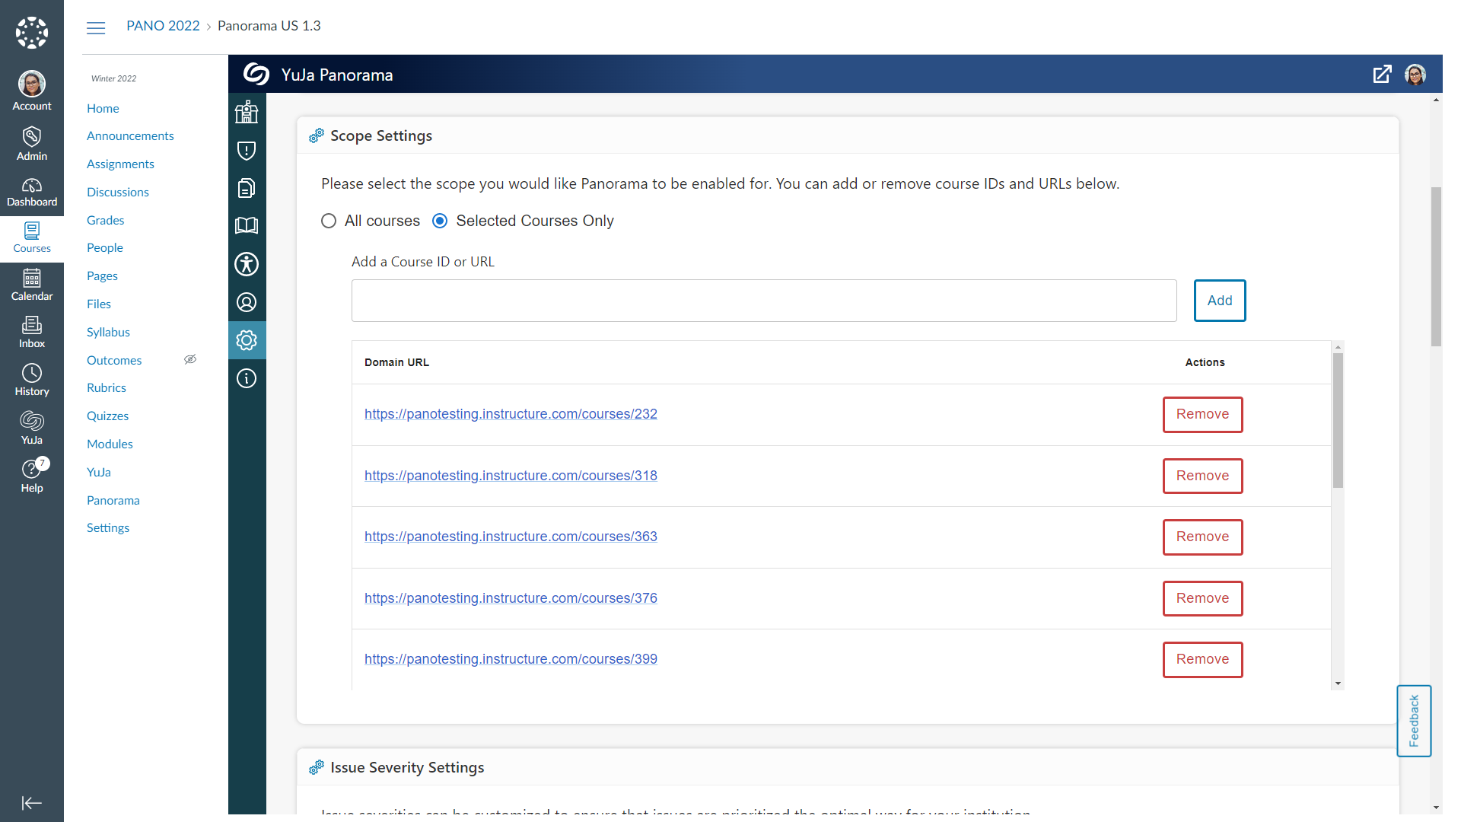Open YuJa in course menu

point(99,472)
